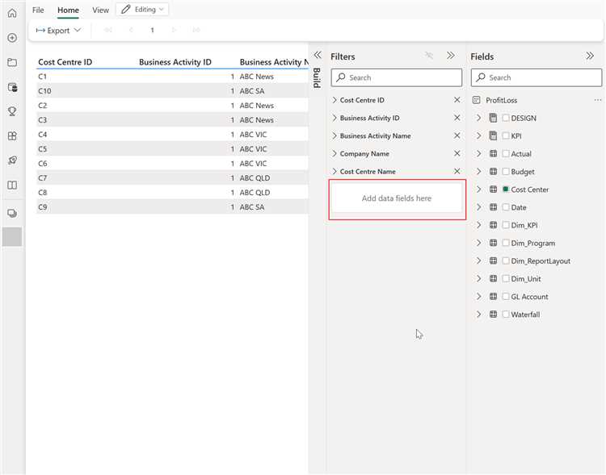Open the File menu
This screenshot has height=475, width=606.
pos(38,10)
